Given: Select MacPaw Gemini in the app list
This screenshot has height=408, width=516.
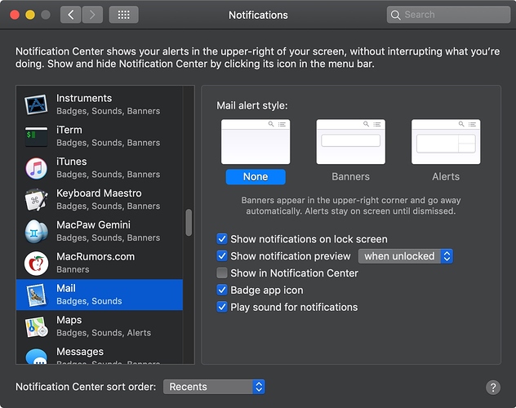Looking at the screenshot, I should click(x=100, y=231).
